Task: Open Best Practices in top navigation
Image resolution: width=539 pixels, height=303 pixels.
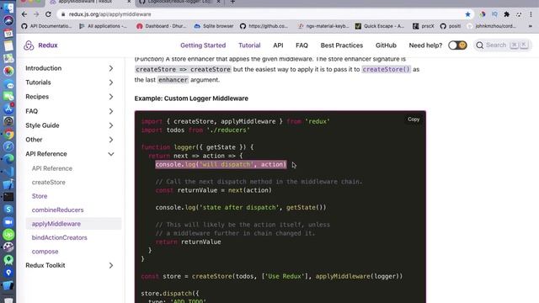Action: tap(342, 45)
